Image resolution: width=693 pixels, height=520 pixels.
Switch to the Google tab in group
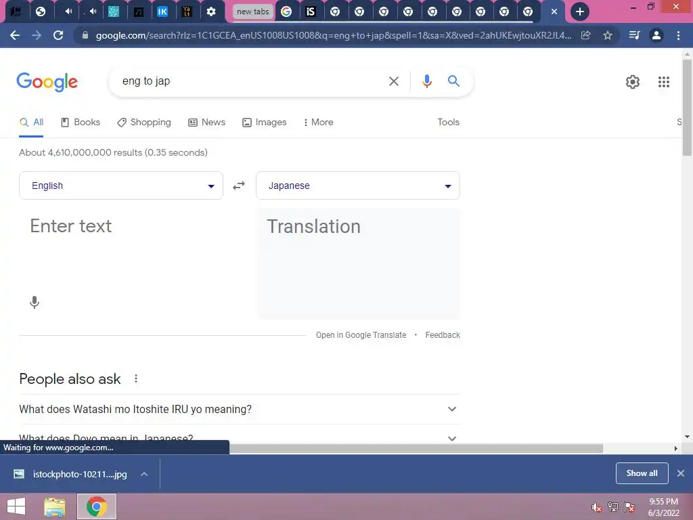pos(286,12)
